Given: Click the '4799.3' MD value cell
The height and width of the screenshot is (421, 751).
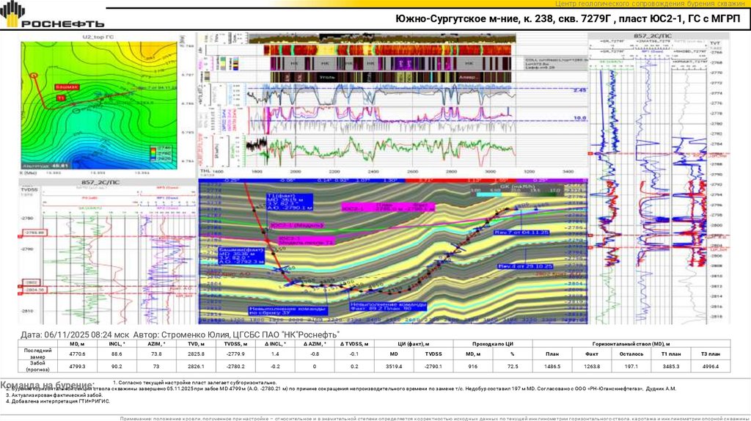Looking at the screenshot, I should point(77,367).
